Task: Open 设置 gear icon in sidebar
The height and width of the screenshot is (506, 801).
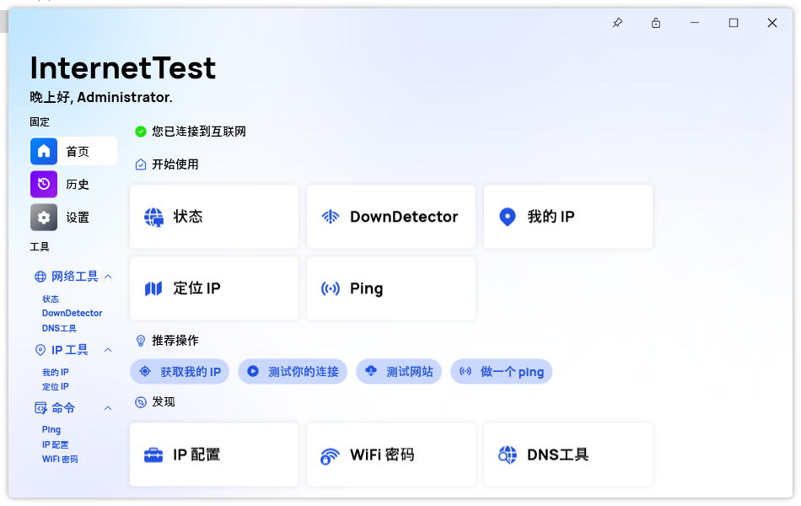Action: coord(44,218)
